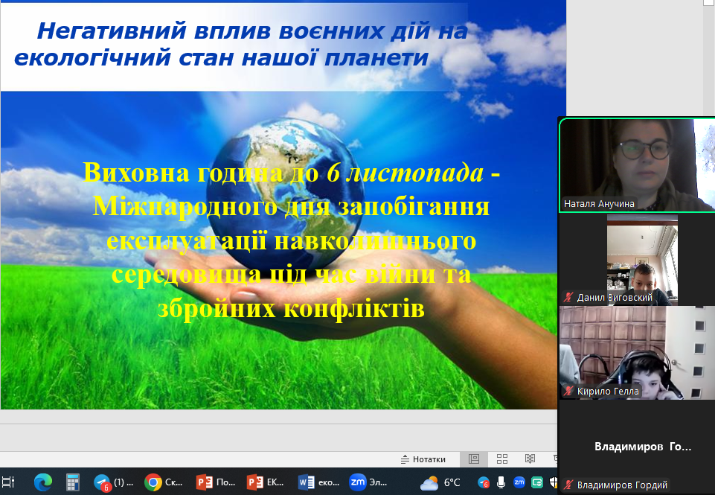Open Zoom meeting from taskbar

[x=368, y=482]
